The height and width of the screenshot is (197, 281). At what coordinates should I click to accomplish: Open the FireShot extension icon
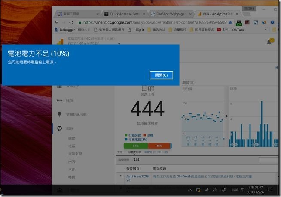pos(256,22)
